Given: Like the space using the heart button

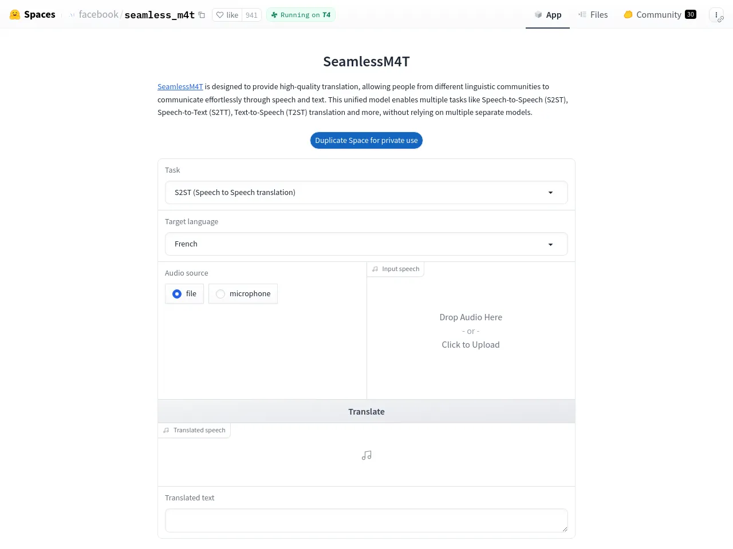Looking at the screenshot, I should [x=227, y=15].
